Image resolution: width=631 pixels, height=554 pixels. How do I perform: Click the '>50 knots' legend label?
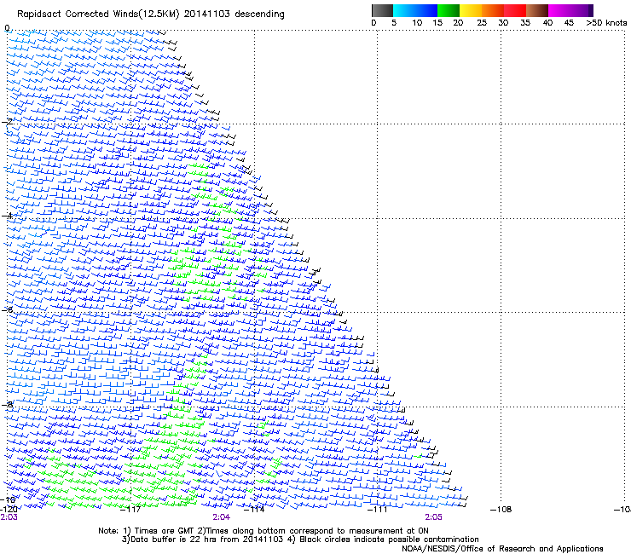click(x=606, y=22)
